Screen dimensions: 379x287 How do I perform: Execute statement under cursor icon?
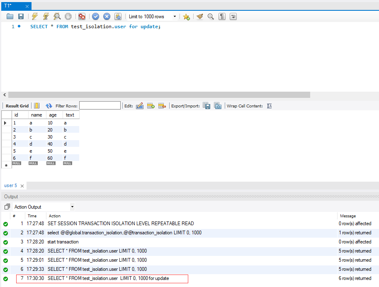pos(46,17)
